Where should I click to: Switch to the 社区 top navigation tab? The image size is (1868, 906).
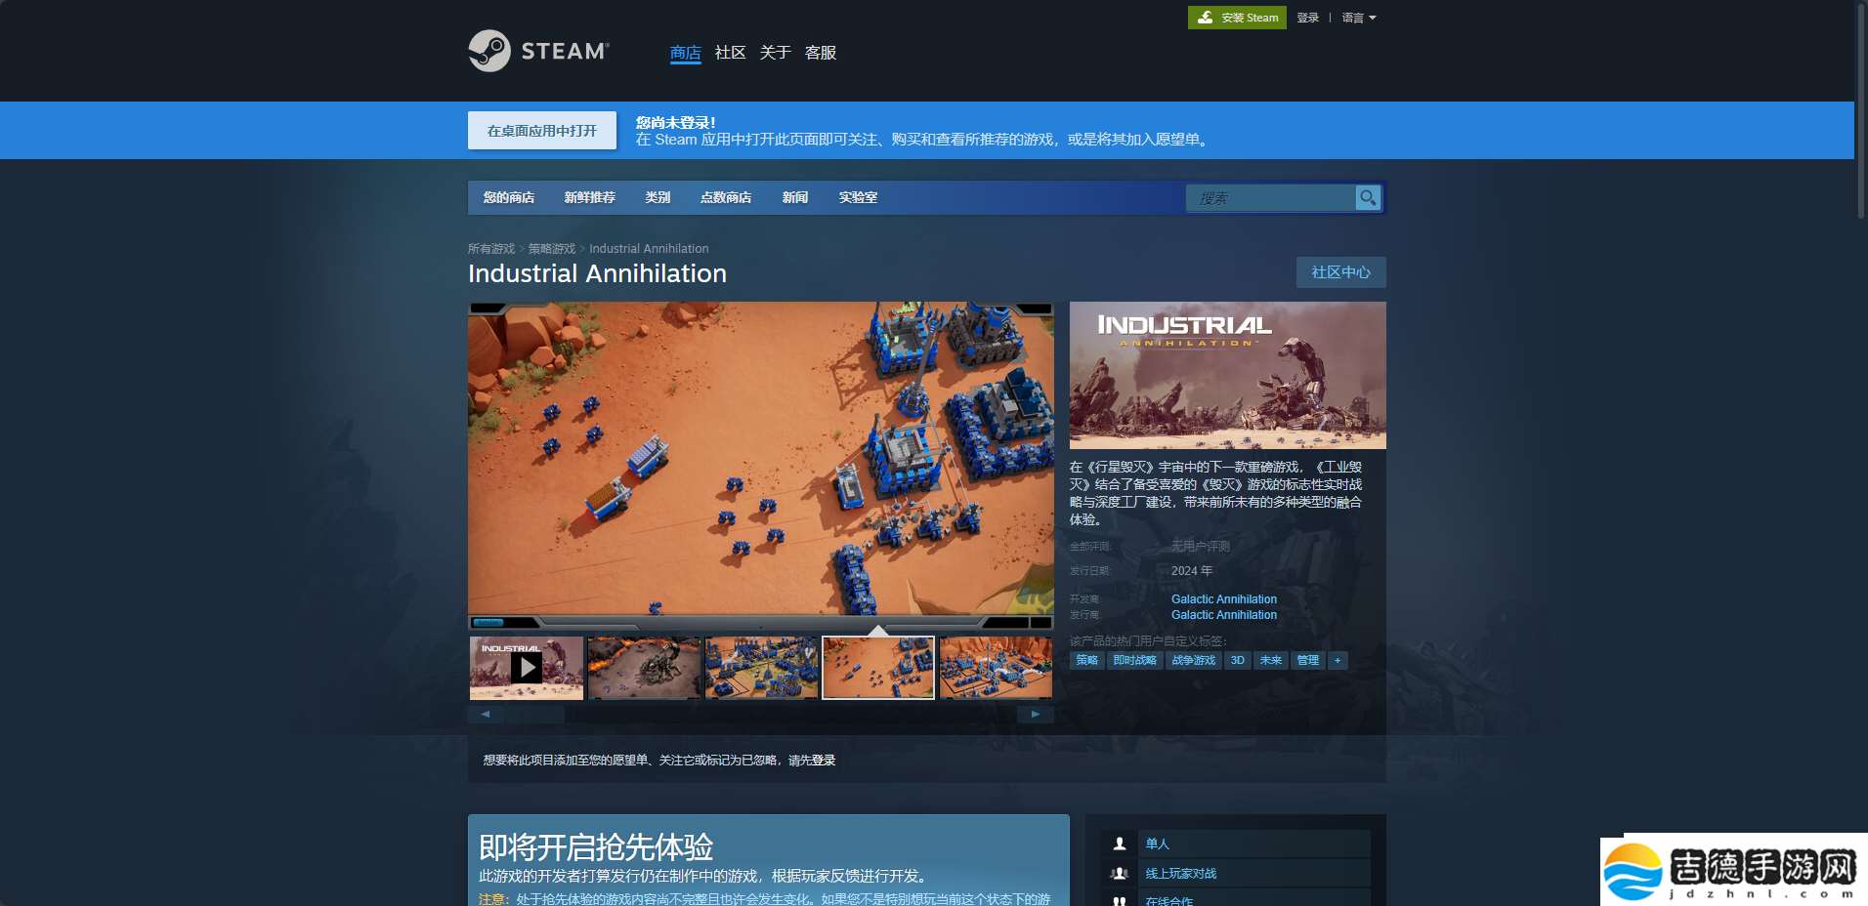[730, 53]
